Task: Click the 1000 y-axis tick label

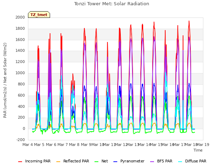Action: 20,73
